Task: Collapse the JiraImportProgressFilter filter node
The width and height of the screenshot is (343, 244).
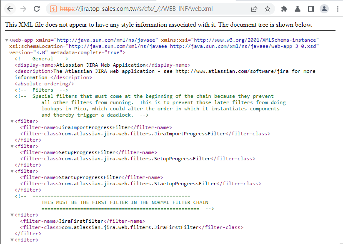Action: tap(12, 121)
